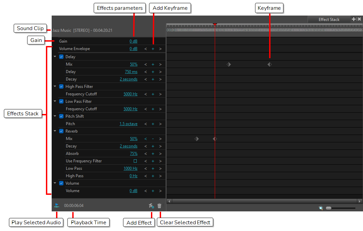Collapse the Low Pass Filter section
The image size is (363, 231).
(x=55, y=101)
